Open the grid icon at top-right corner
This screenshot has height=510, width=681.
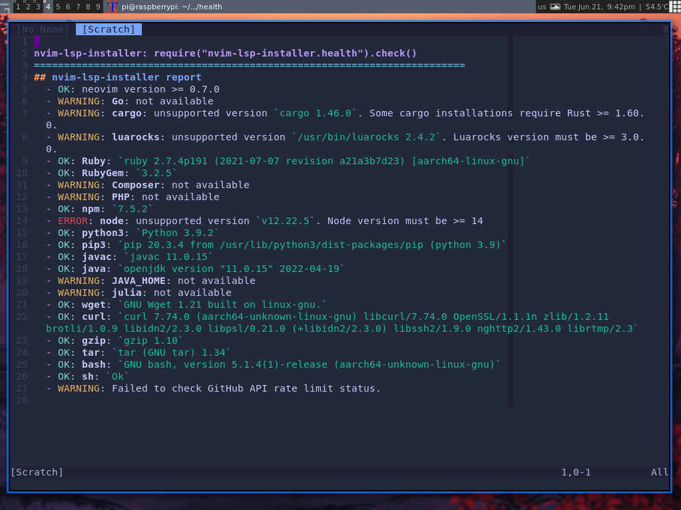pyautogui.click(x=675, y=7)
